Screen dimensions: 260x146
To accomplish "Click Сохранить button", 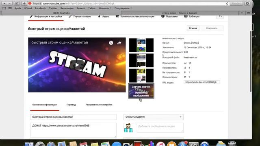I will tap(212, 28).
